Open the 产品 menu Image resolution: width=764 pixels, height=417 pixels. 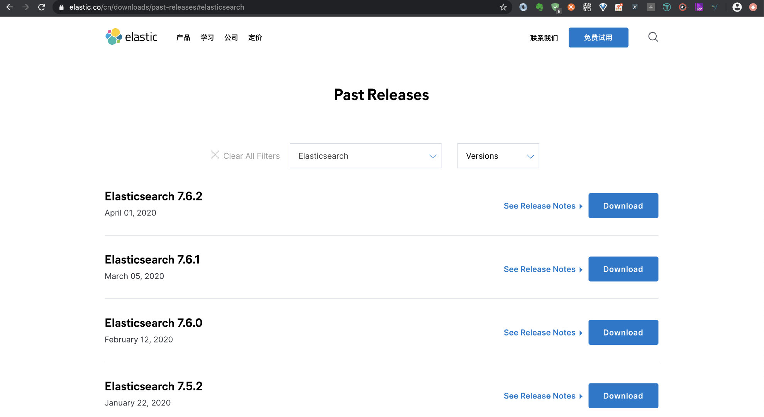[x=183, y=37]
